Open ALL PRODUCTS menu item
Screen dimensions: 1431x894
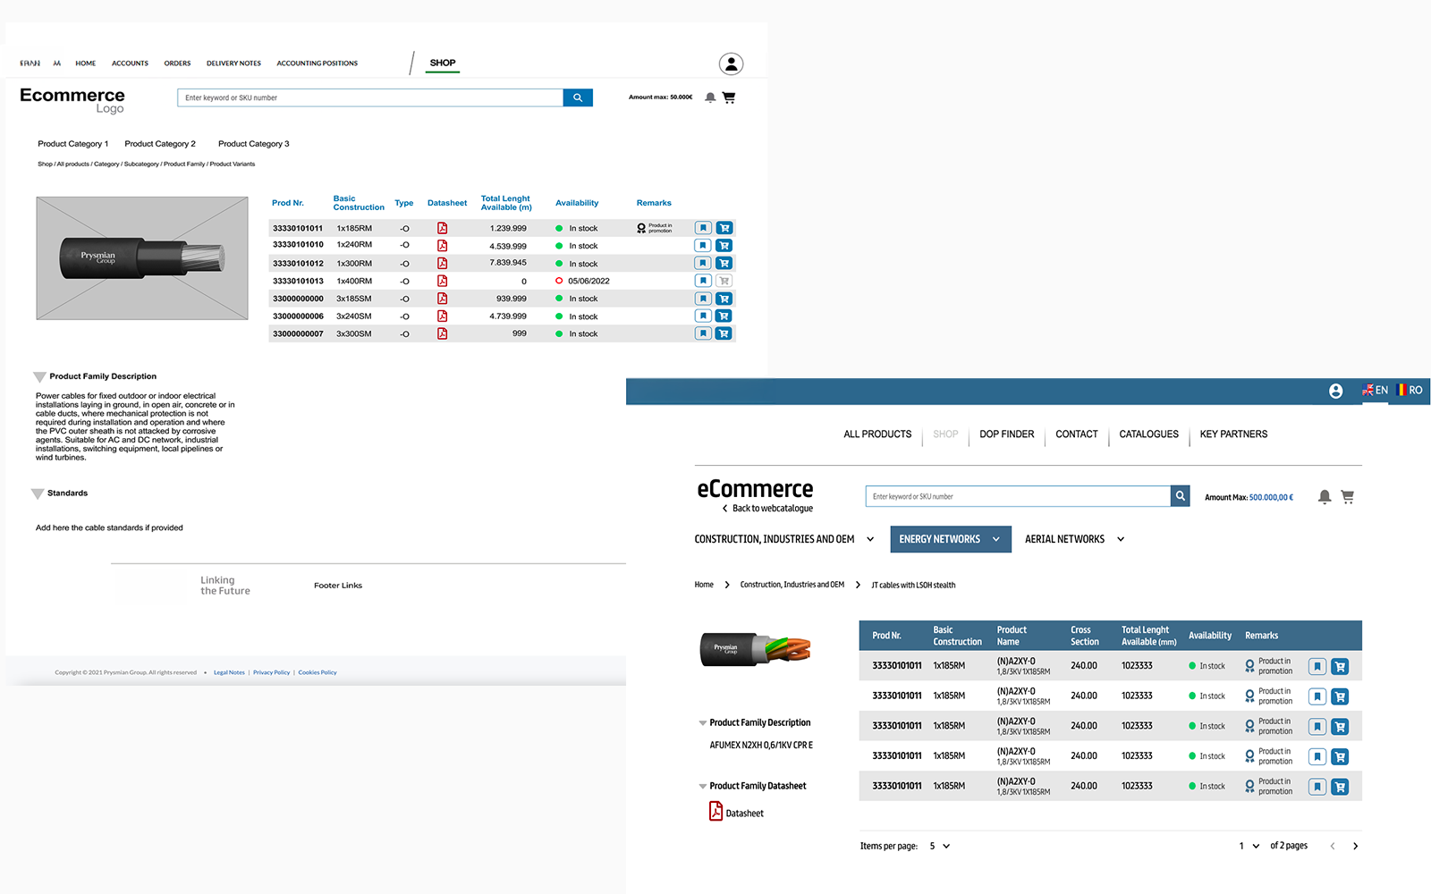(x=877, y=434)
